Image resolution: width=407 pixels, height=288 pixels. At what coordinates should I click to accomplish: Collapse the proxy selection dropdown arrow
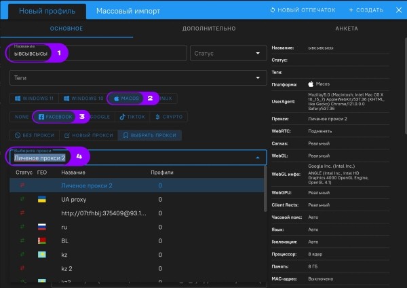(x=257, y=158)
